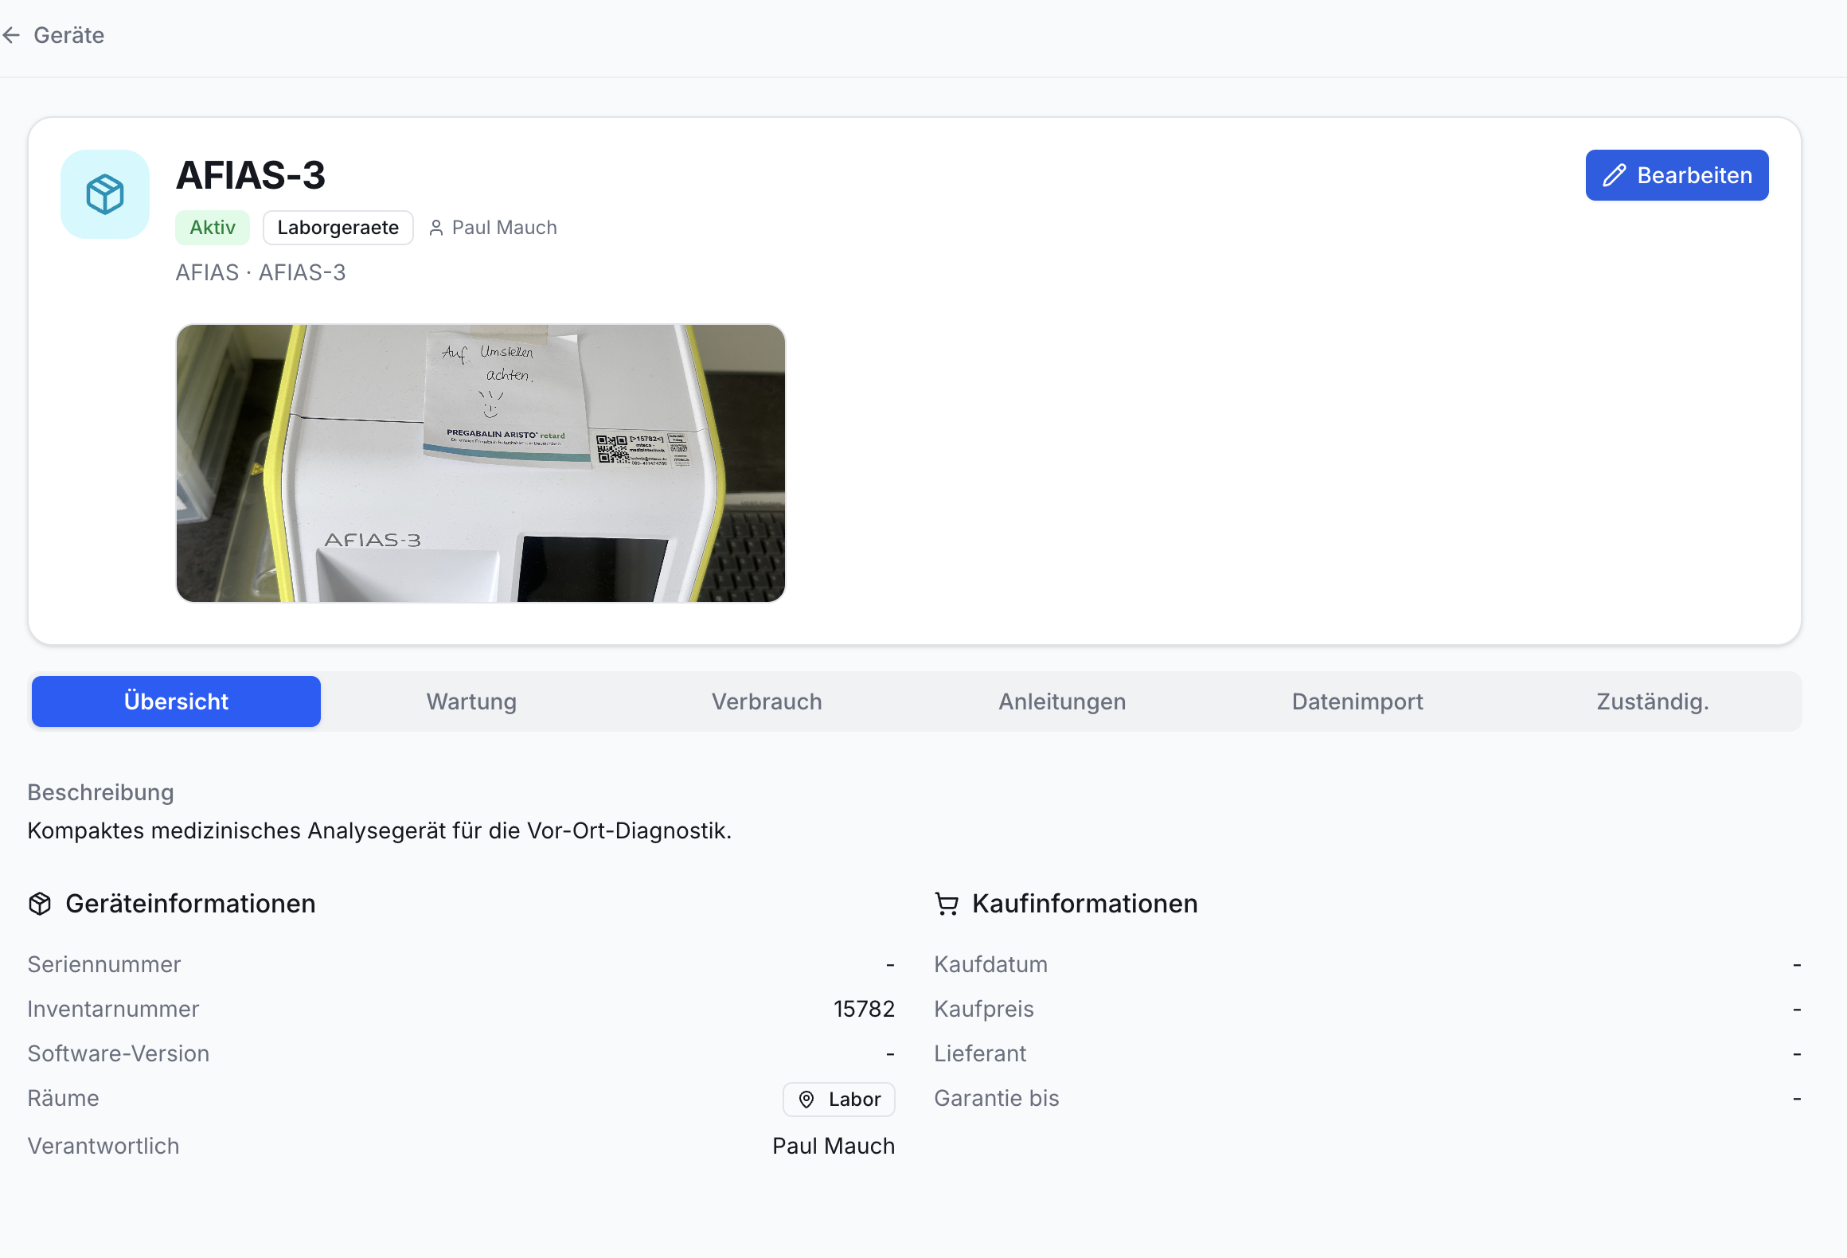Click the person icon before Paul Mauch
1847x1258 pixels.
pyautogui.click(x=435, y=228)
